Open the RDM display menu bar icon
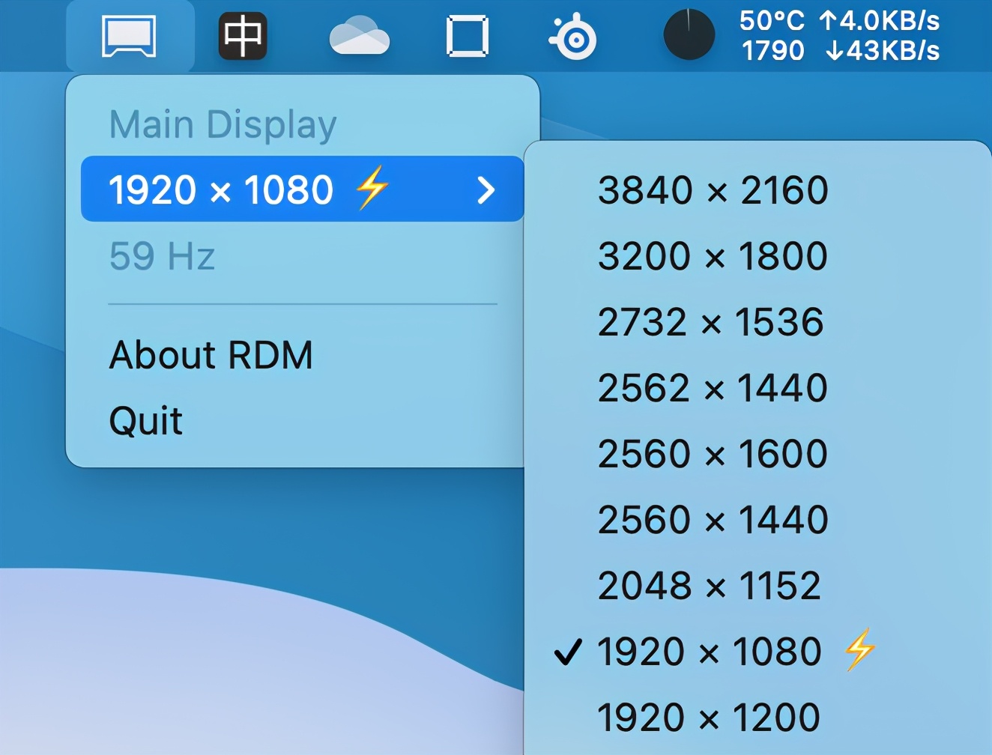992x755 pixels. (129, 35)
